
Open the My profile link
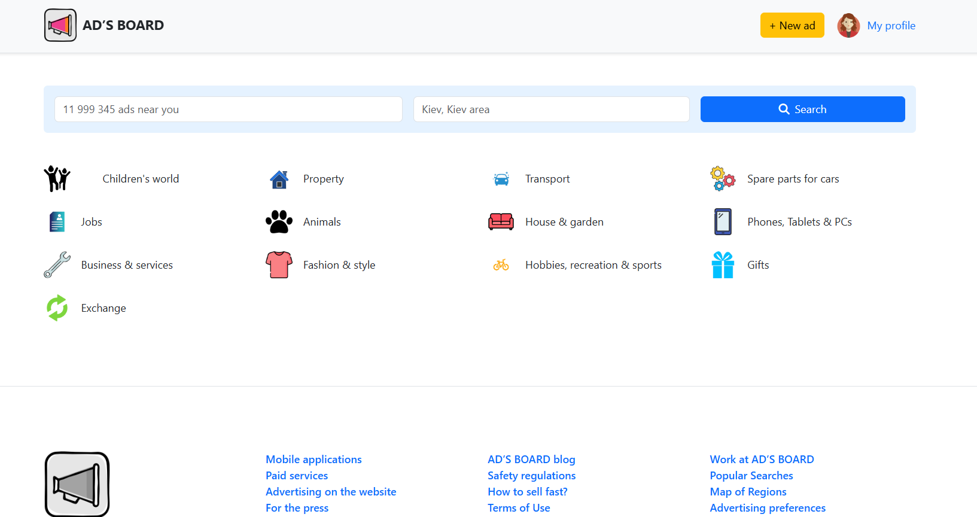891,26
